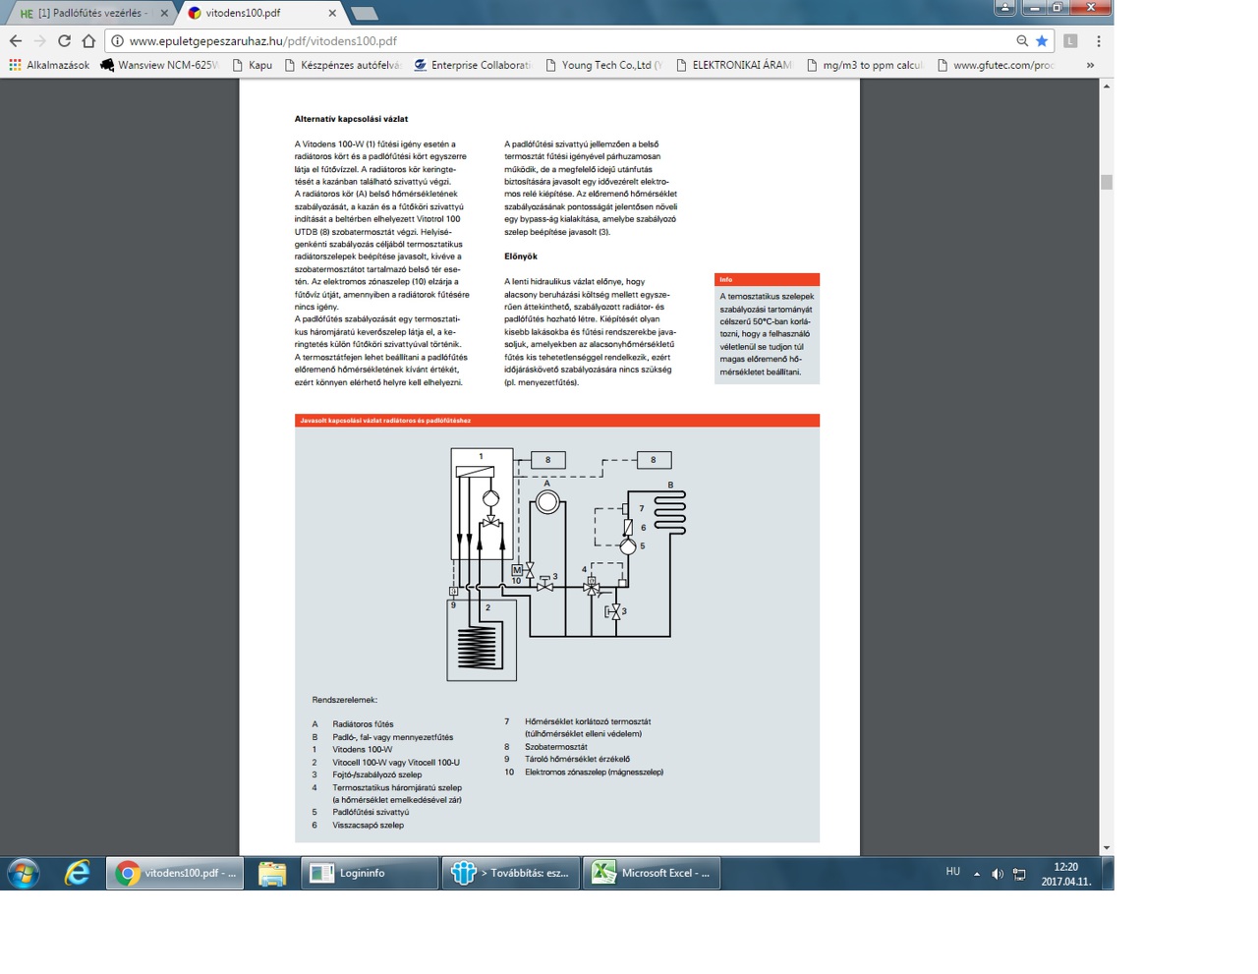
Task: Open the Chrome three-dot menu
Action: tap(1099, 41)
